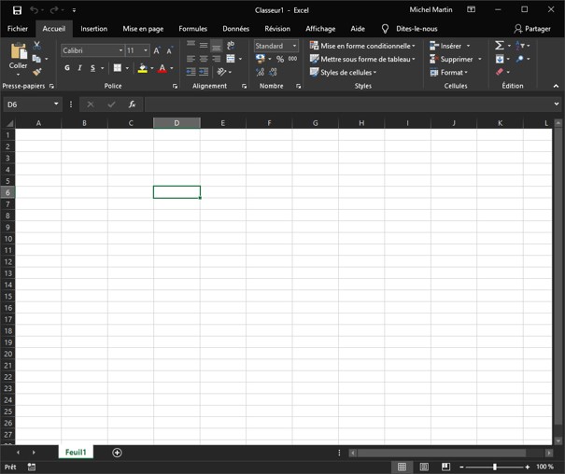The width and height of the screenshot is (565, 474).
Task: Toggle bold formatting
Action: click(x=67, y=68)
